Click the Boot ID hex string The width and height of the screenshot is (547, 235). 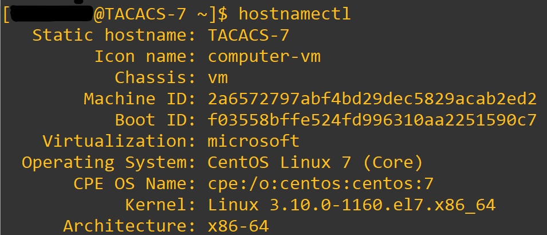372,120
